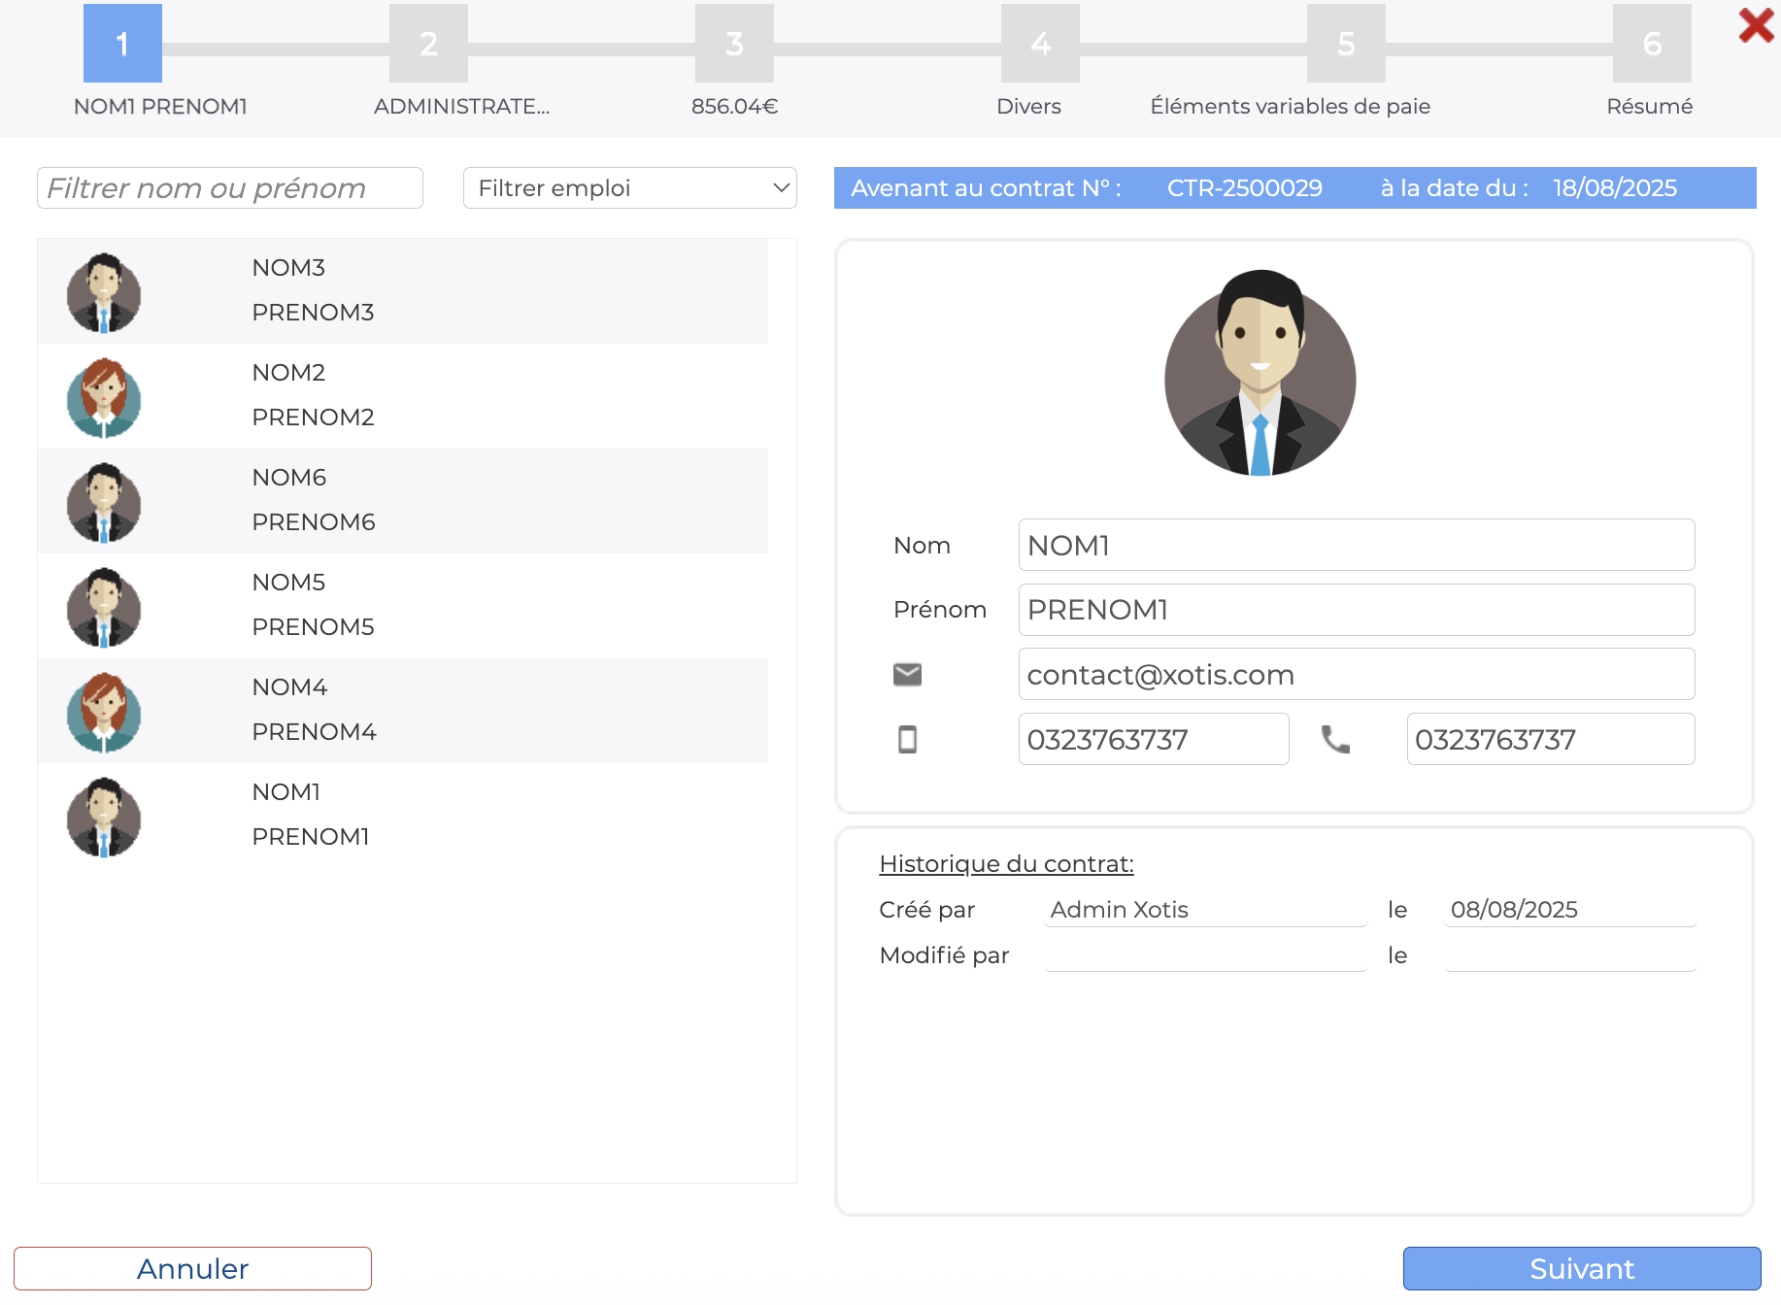Screen dimensions: 1781x1305
Task: Select the name NOM6 in list
Action: [288, 477]
